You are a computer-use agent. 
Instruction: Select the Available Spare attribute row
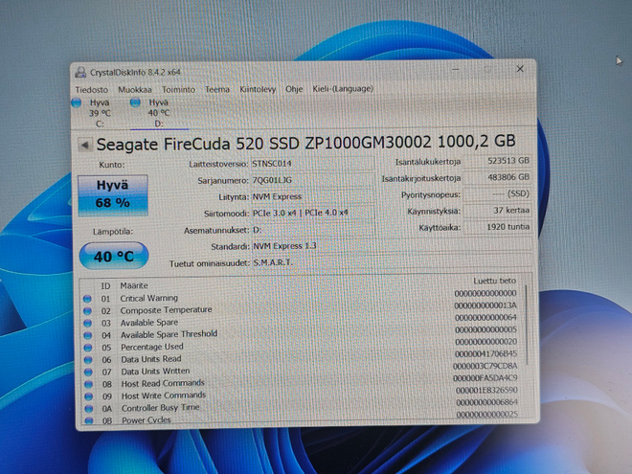click(x=305, y=323)
